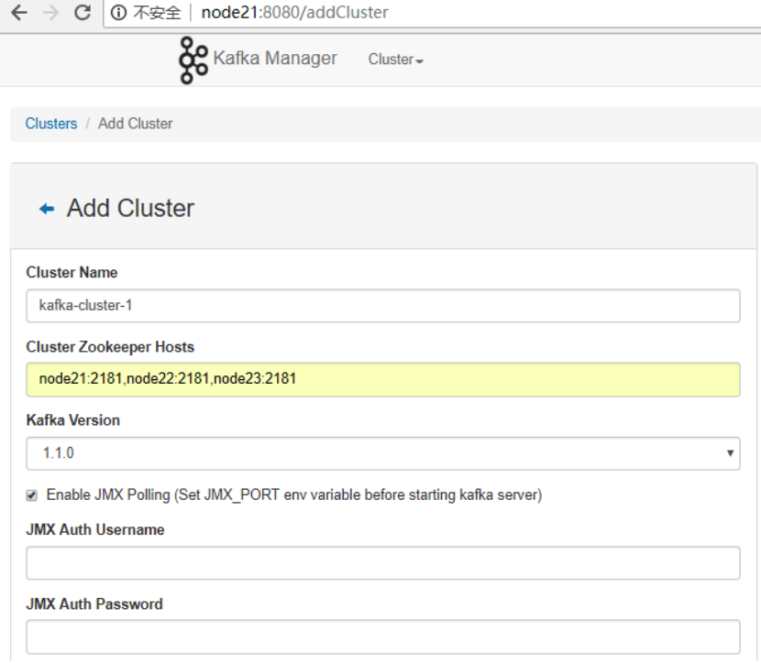Open the Kafka Manager home link text
This screenshot has width=761, height=663.
[x=275, y=59]
